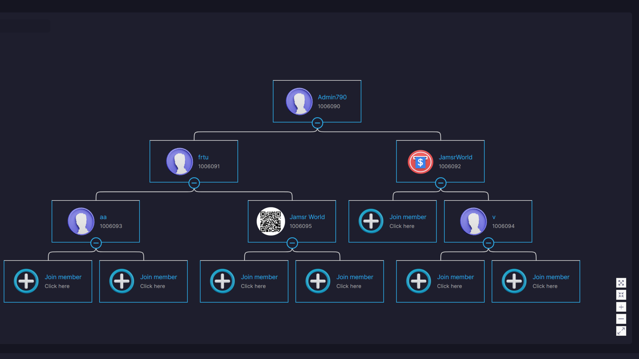The image size is (639, 359).
Task: Open the Admin790 name link
Action: point(332,97)
